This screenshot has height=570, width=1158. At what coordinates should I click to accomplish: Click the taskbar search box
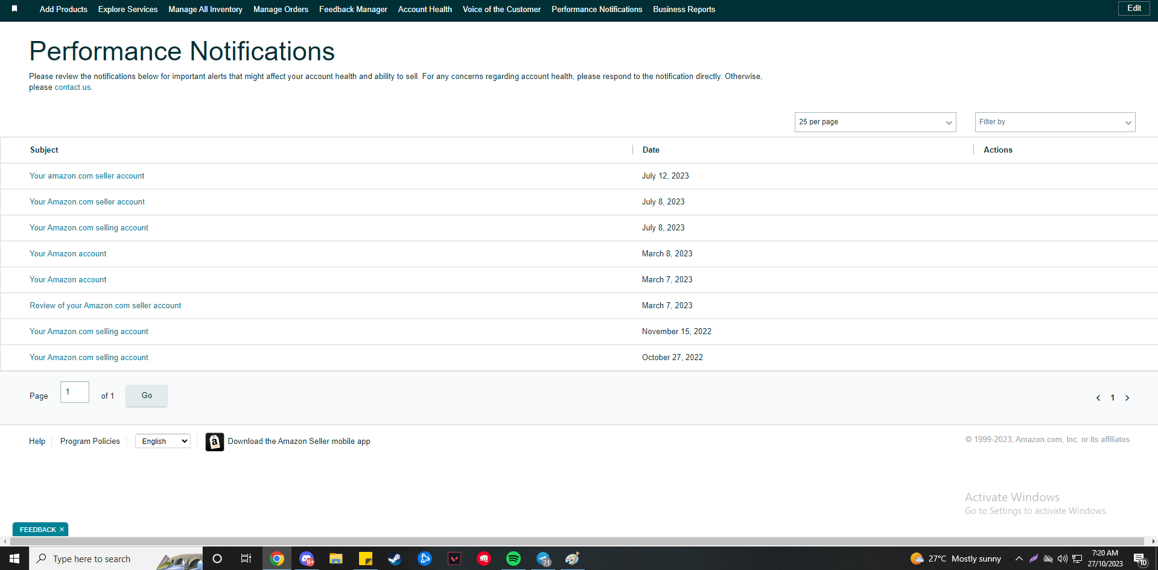[x=116, y=559]
